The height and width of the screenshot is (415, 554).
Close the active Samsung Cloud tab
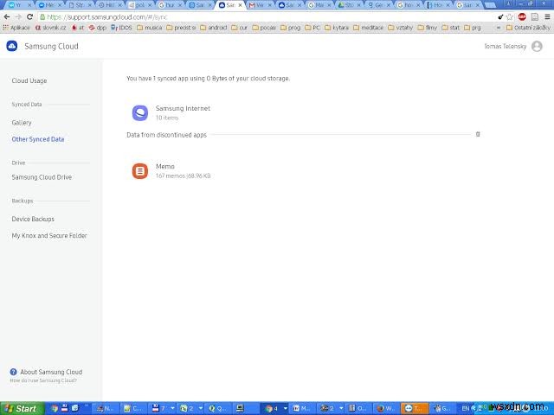tap(241, 5)
